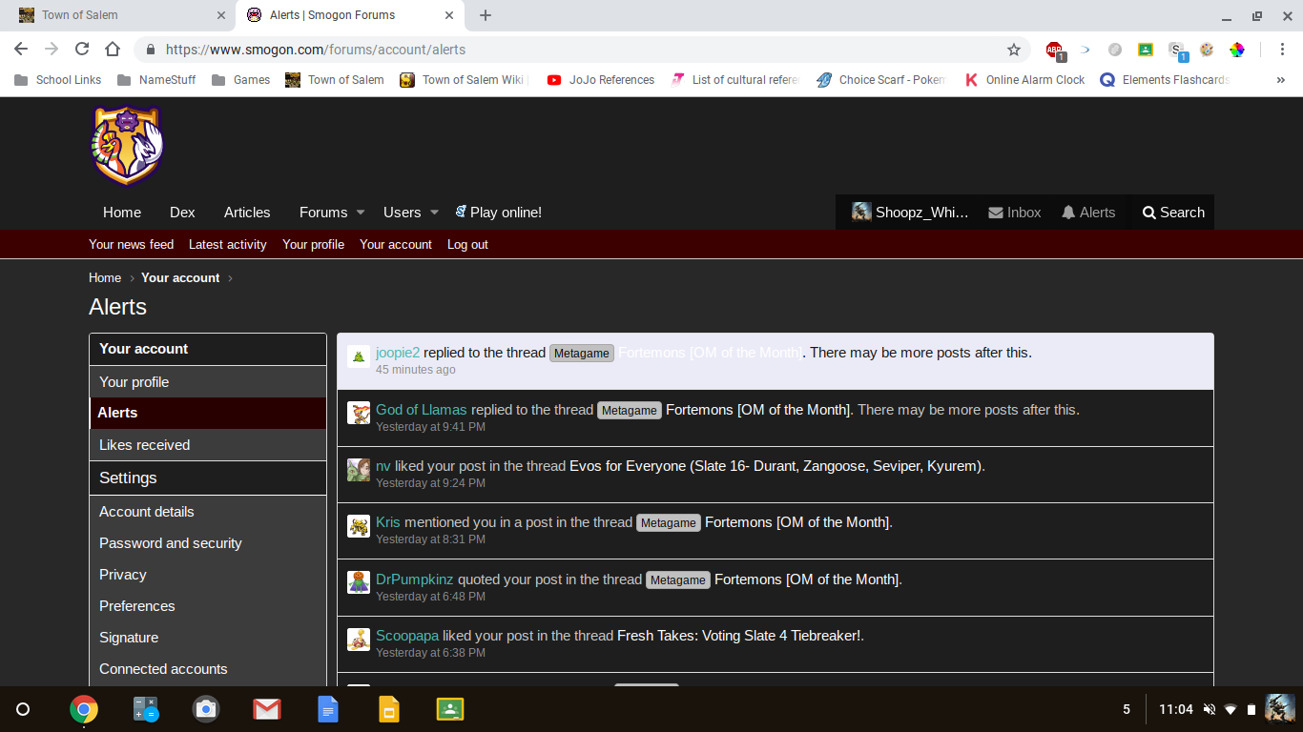
Task: Open Google Docs from the shelf
Action: tap(328, 709)
